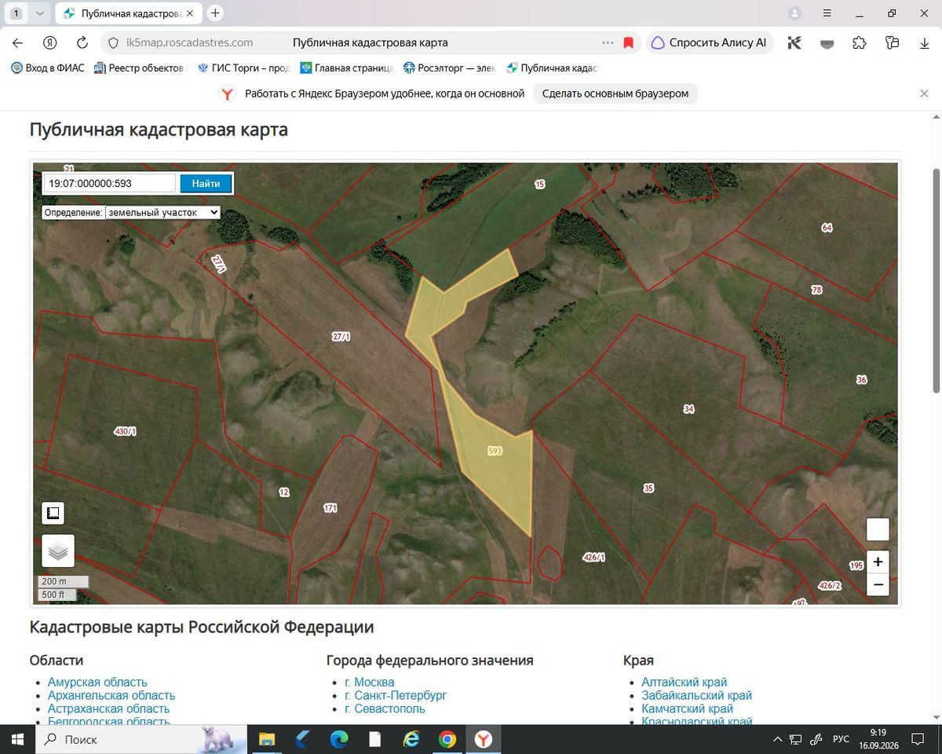Open the г. Санкт-Петербург link
The width and height of the screenshot is (942, 754).
[396, 695]
